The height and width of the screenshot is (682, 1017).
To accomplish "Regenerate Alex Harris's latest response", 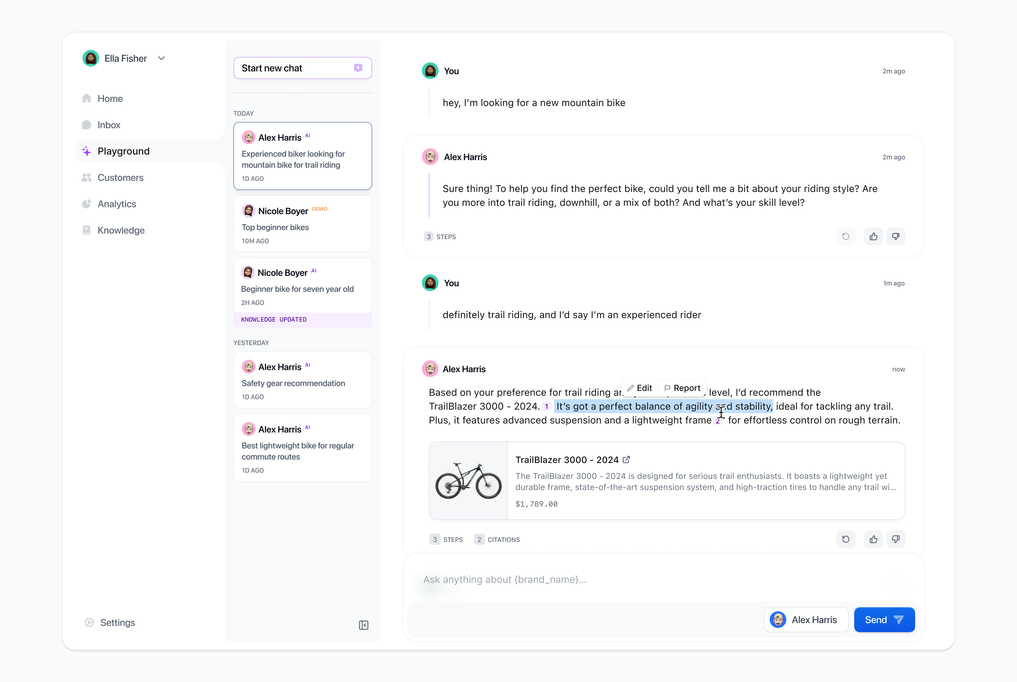I will [846, 539].
